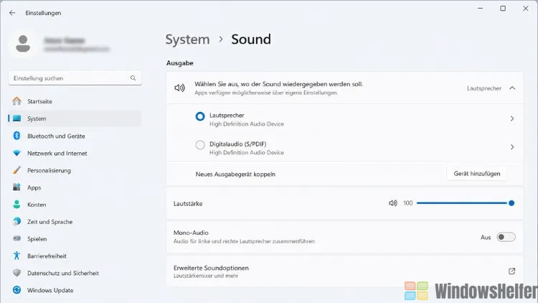Open Datenschutz und Sicherheit settings
This screenshot has width=538, height=303.
tap(75, 273)
